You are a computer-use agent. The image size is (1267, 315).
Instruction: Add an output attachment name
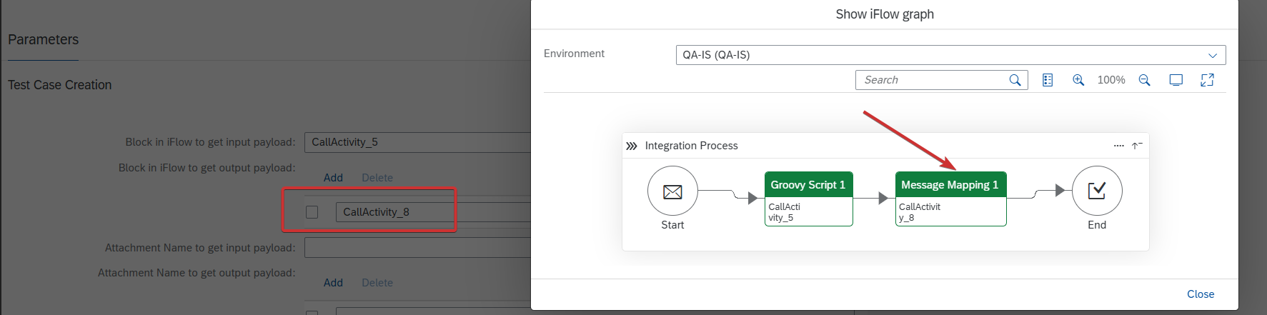333,283
